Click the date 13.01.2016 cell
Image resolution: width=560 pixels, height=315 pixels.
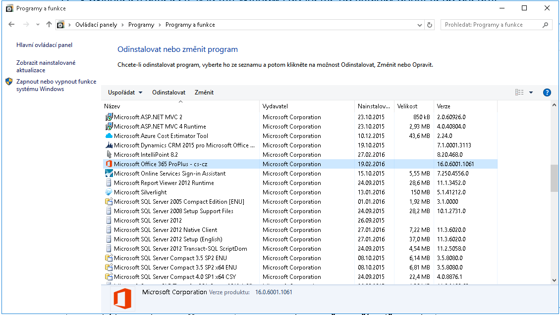pos(371,192)
